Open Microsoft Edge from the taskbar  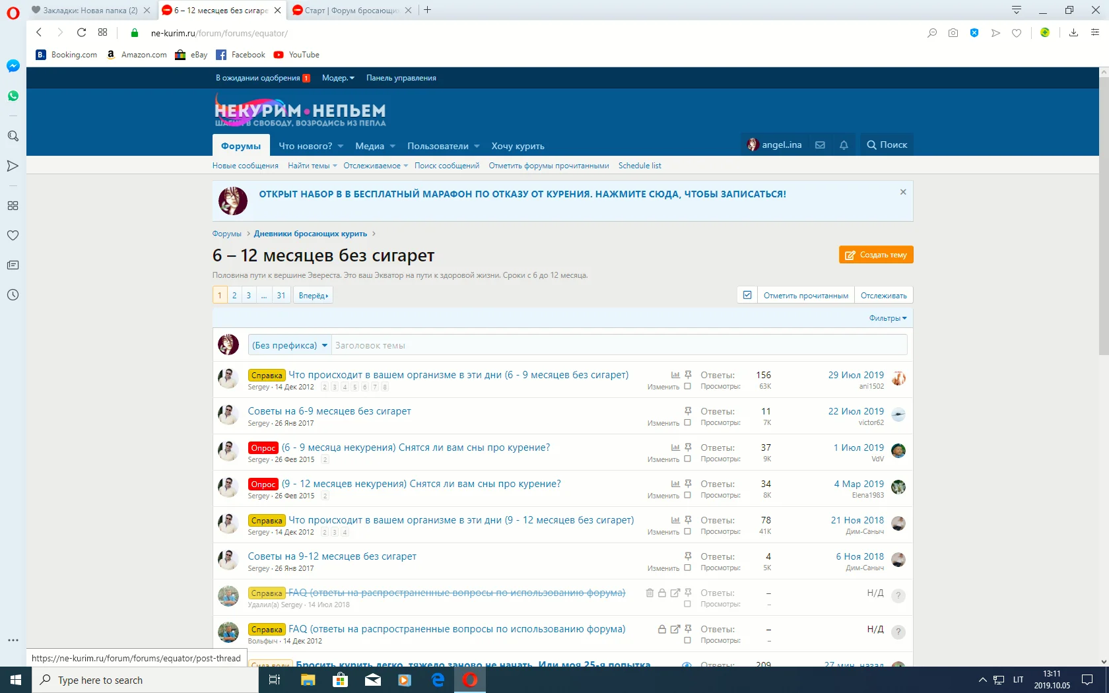coord(438,680)
